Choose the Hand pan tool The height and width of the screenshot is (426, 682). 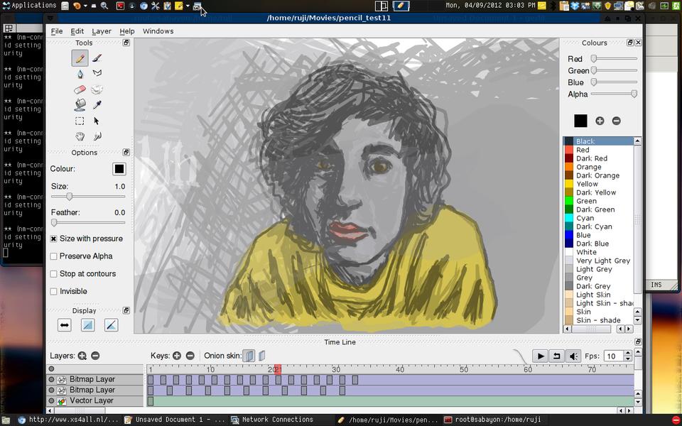pyautogui.click(x=80, y=136)
